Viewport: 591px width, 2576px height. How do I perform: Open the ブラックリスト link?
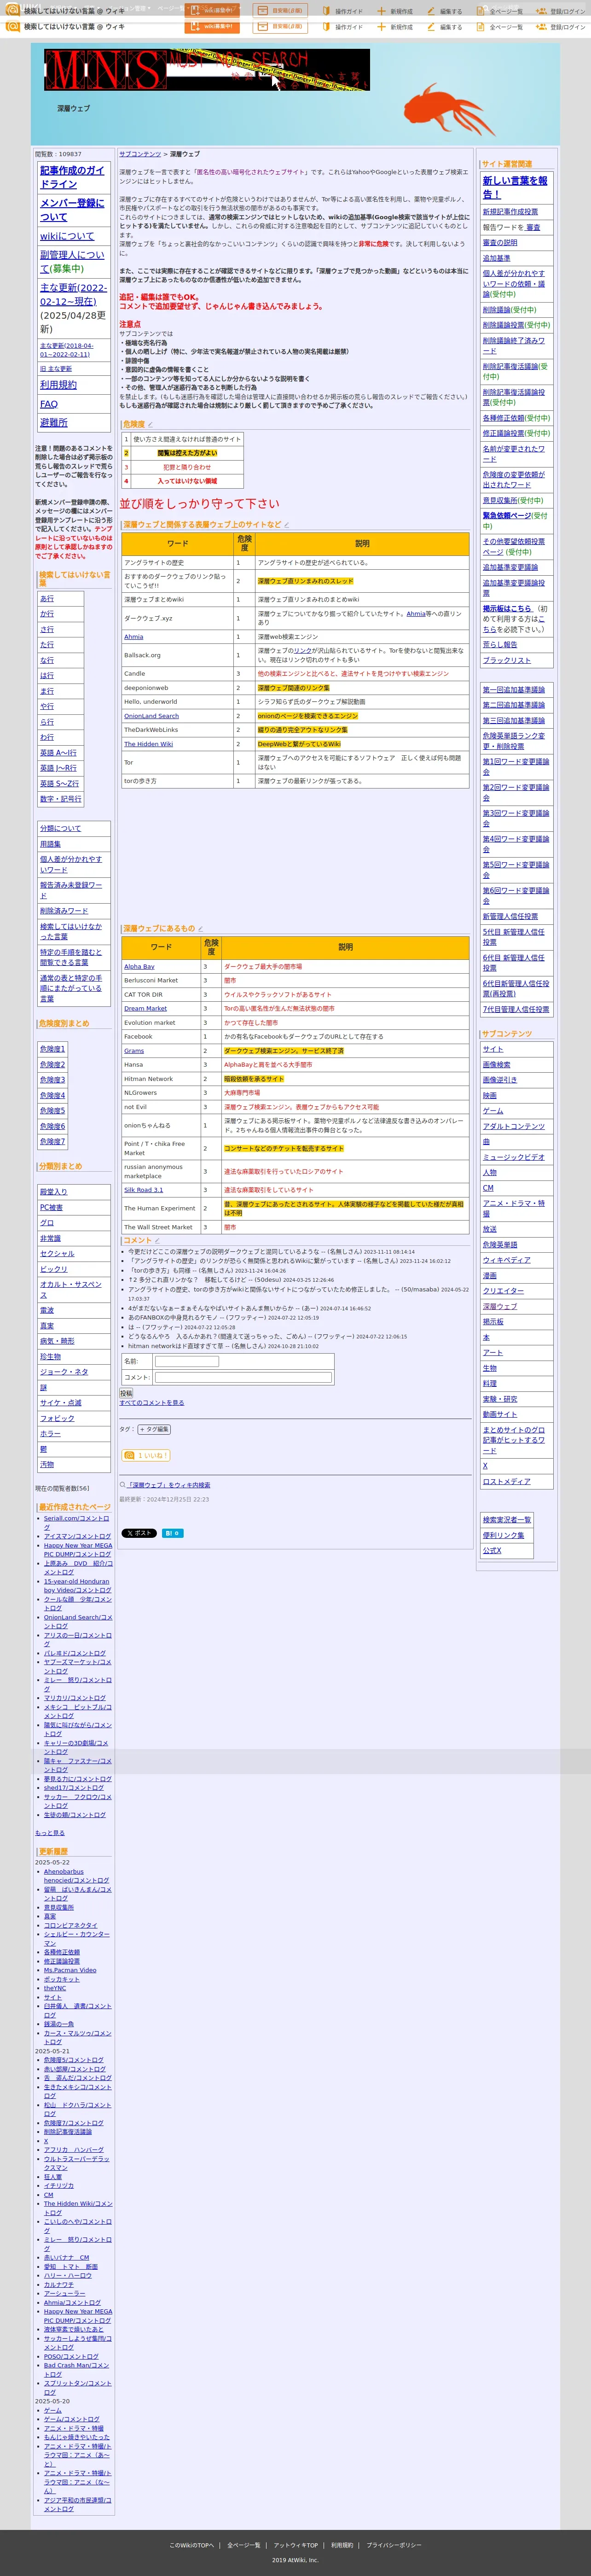click(507, 660)
